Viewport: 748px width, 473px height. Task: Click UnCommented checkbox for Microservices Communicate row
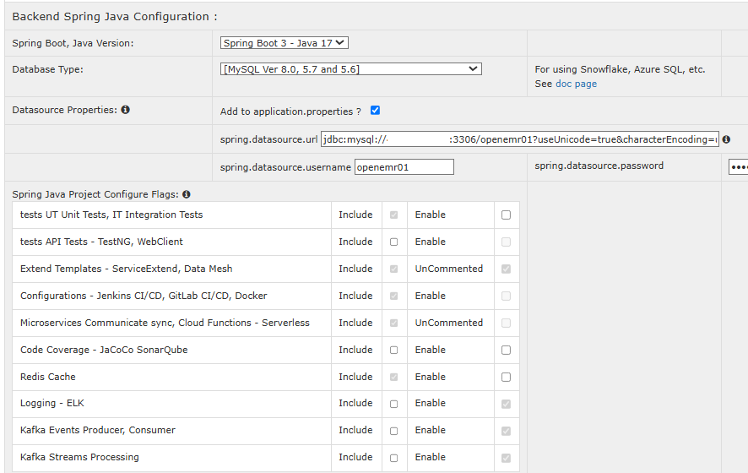click(x=507, y=323)
